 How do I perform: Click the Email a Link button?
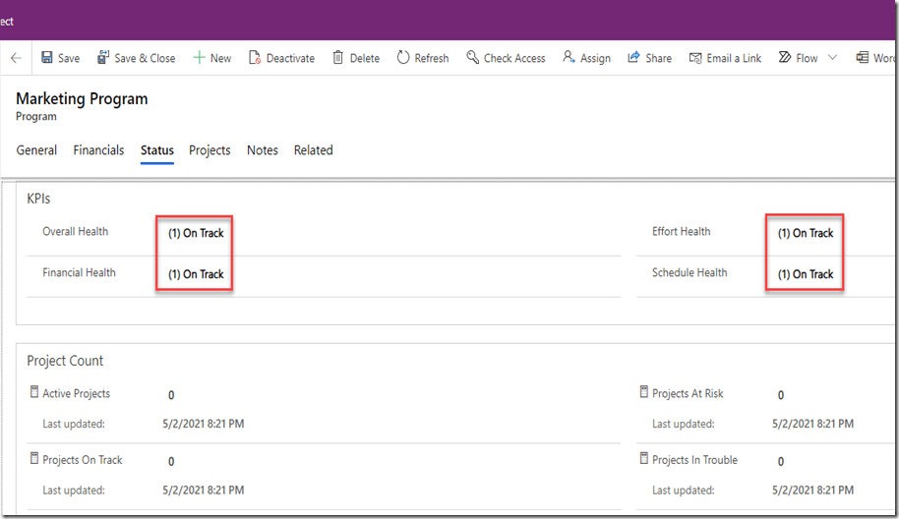pyautogui.click(x=725, y=58)
